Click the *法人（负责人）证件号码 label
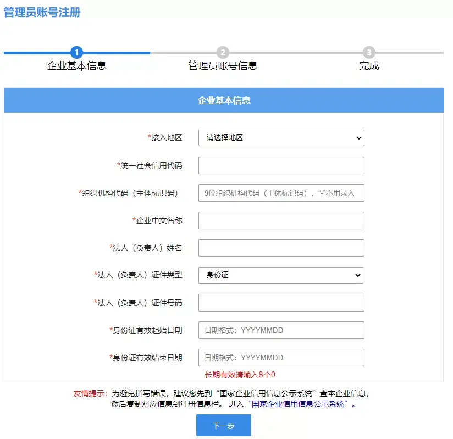 (x=138, y=302)
